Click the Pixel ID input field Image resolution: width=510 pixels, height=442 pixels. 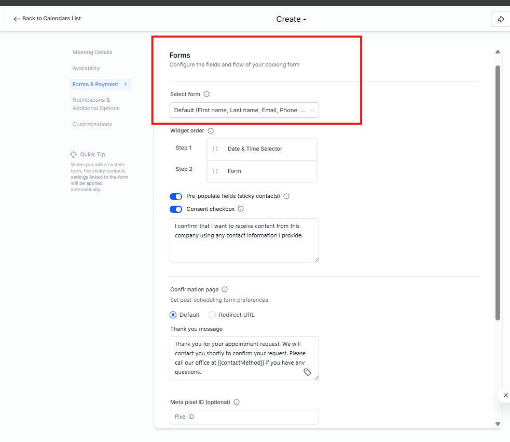click(x=244, y=417)
